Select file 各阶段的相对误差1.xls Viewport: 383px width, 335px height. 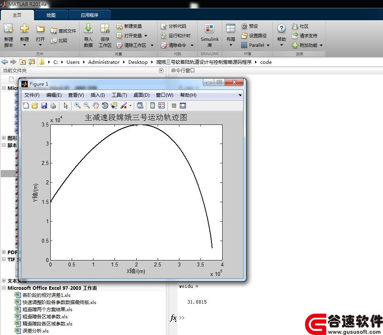coord(46,295)
